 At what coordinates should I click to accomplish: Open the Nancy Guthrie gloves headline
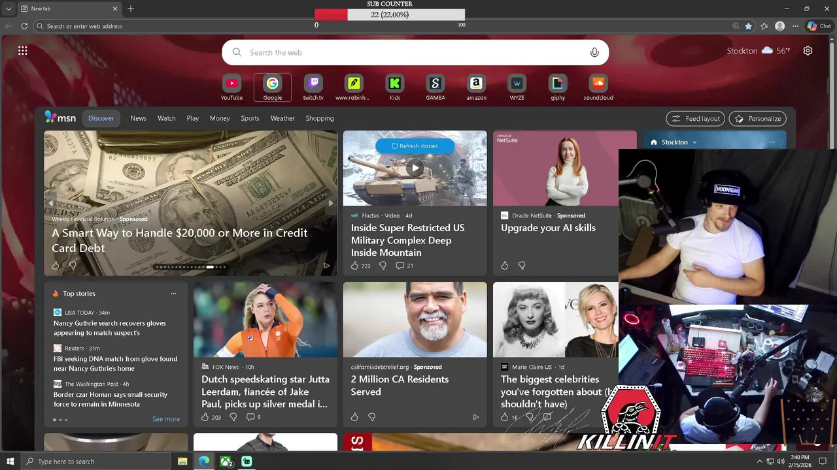point(110,328)
